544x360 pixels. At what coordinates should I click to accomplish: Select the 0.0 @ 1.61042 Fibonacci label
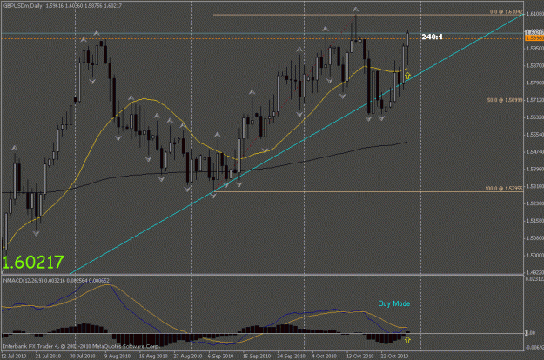click(x=507, y=12)
